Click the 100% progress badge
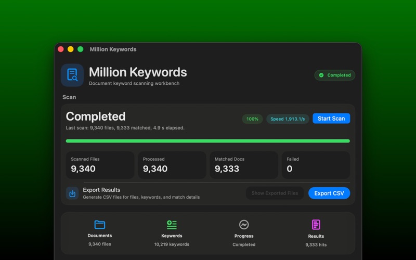416x260 pixels. click(x=252, y=119)
